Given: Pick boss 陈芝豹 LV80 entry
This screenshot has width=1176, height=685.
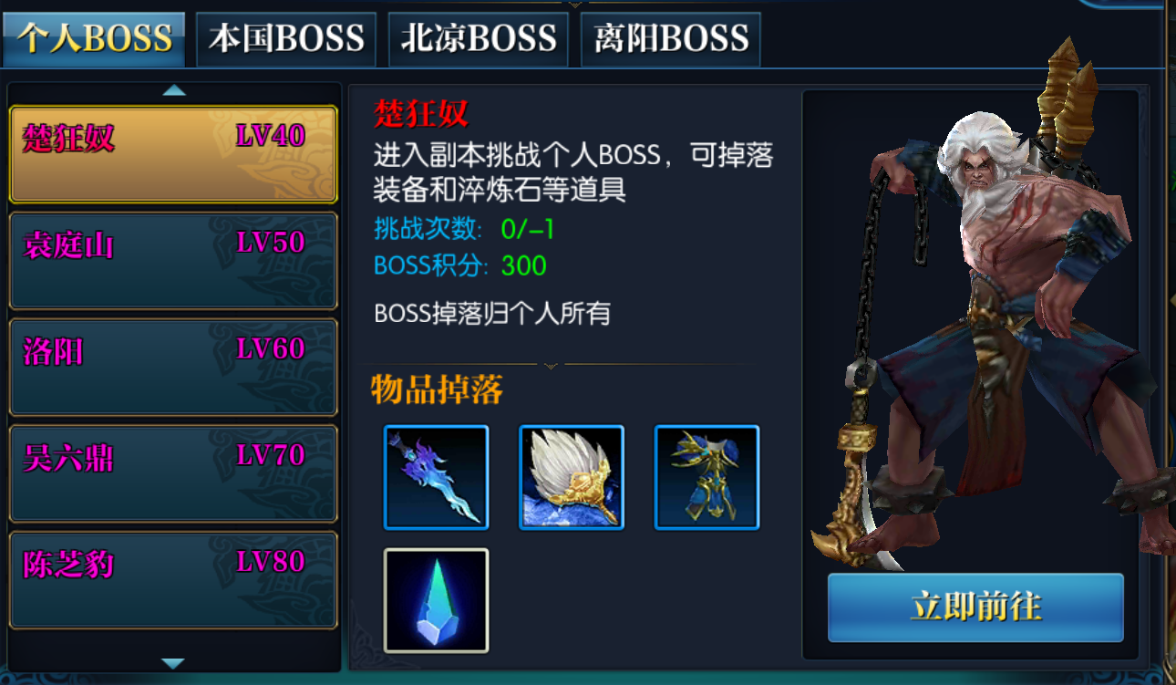Looking at the screenshot, I should (173, 580).
